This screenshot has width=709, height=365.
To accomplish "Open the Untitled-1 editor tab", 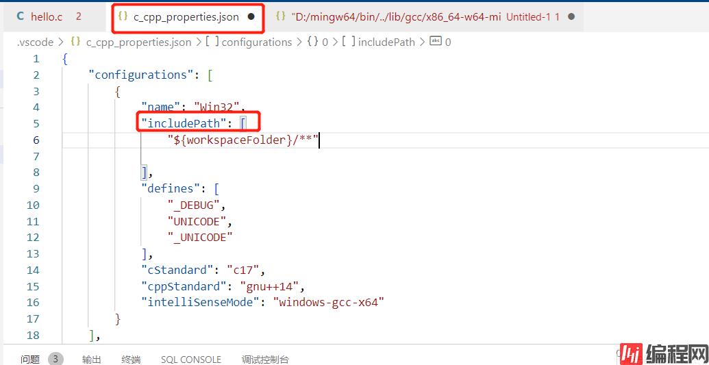I will point(527,16).
